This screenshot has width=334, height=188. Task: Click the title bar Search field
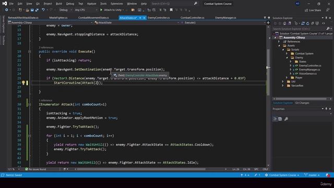(172, 4)
